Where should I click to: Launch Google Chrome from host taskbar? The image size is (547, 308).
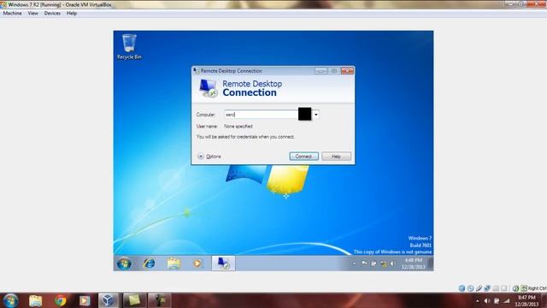[x=61, y=300]
